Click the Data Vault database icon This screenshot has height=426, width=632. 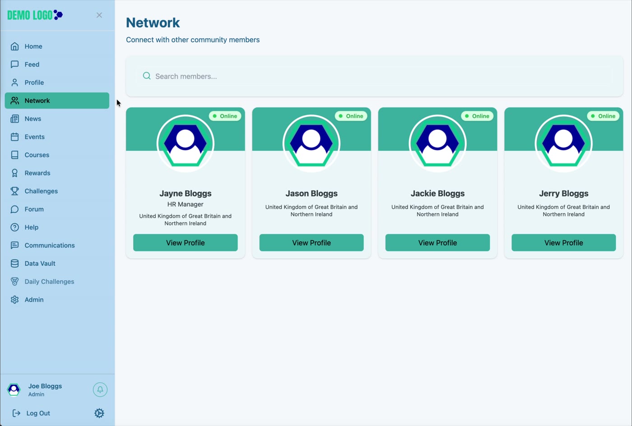click(15, 263)
